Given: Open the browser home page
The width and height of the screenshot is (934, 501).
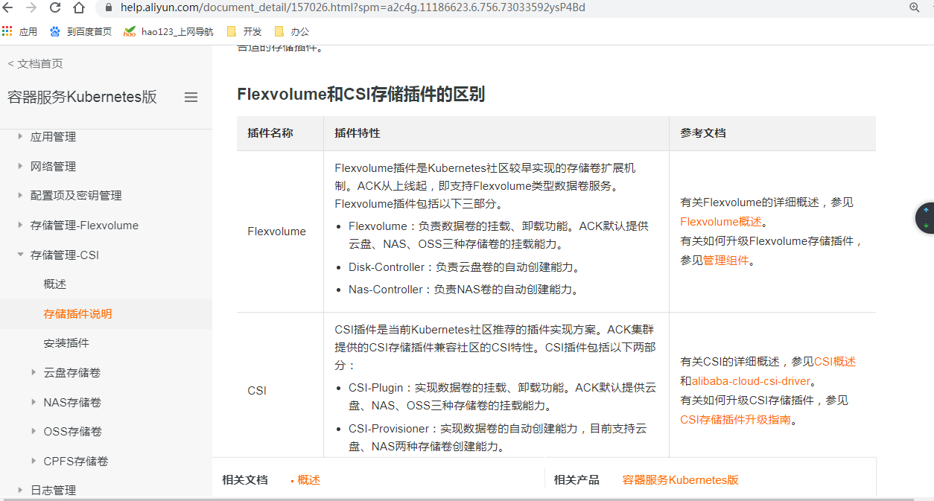Looking at the screenshot, I should pyautogui.click(x=79, y=8).
